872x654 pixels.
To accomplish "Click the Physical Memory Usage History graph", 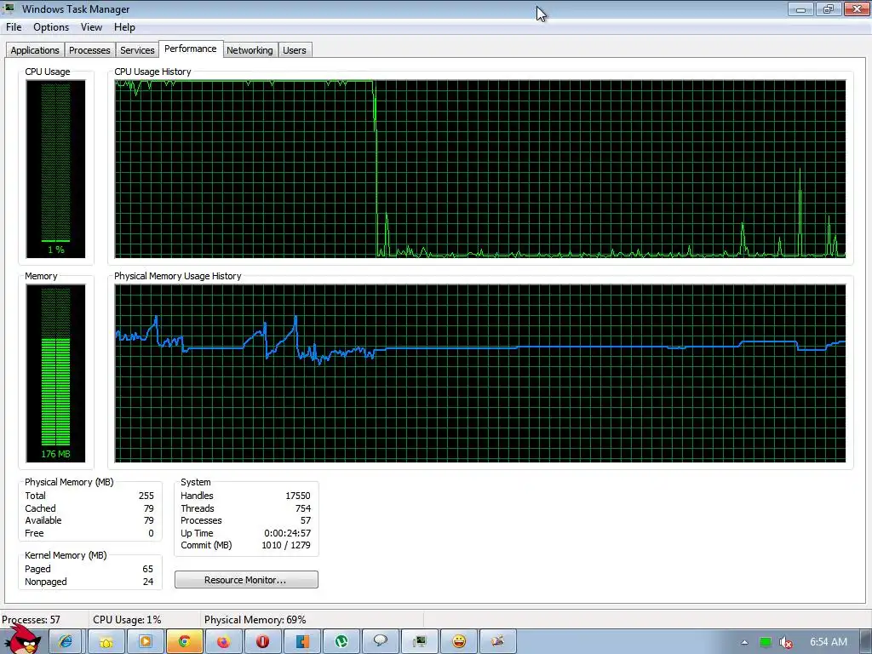I will click(x=480, y=373).
